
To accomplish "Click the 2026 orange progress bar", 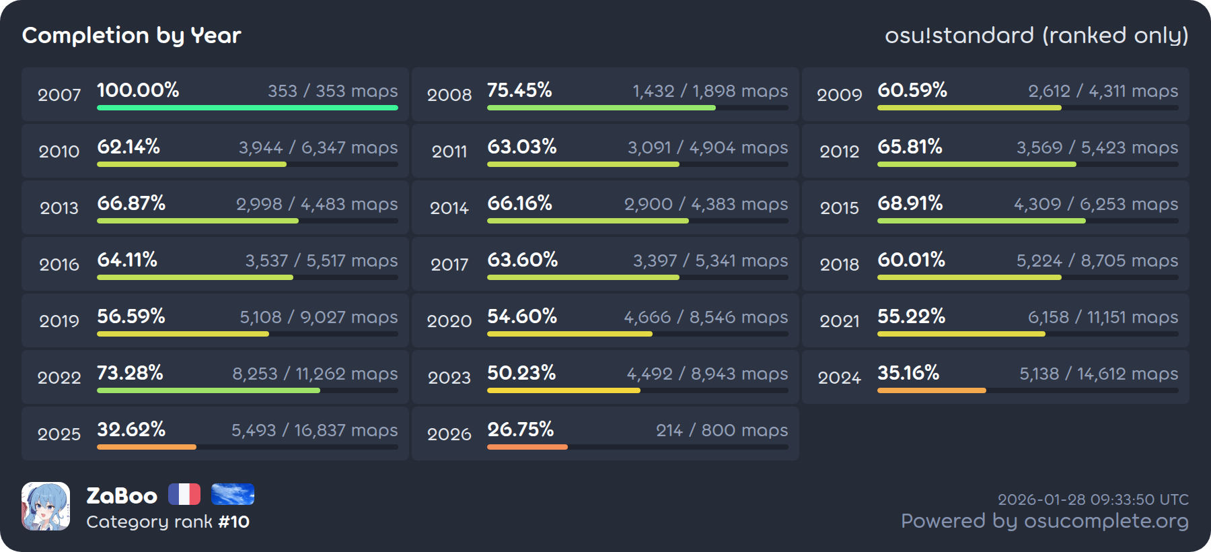I will [x=527, y=447].
